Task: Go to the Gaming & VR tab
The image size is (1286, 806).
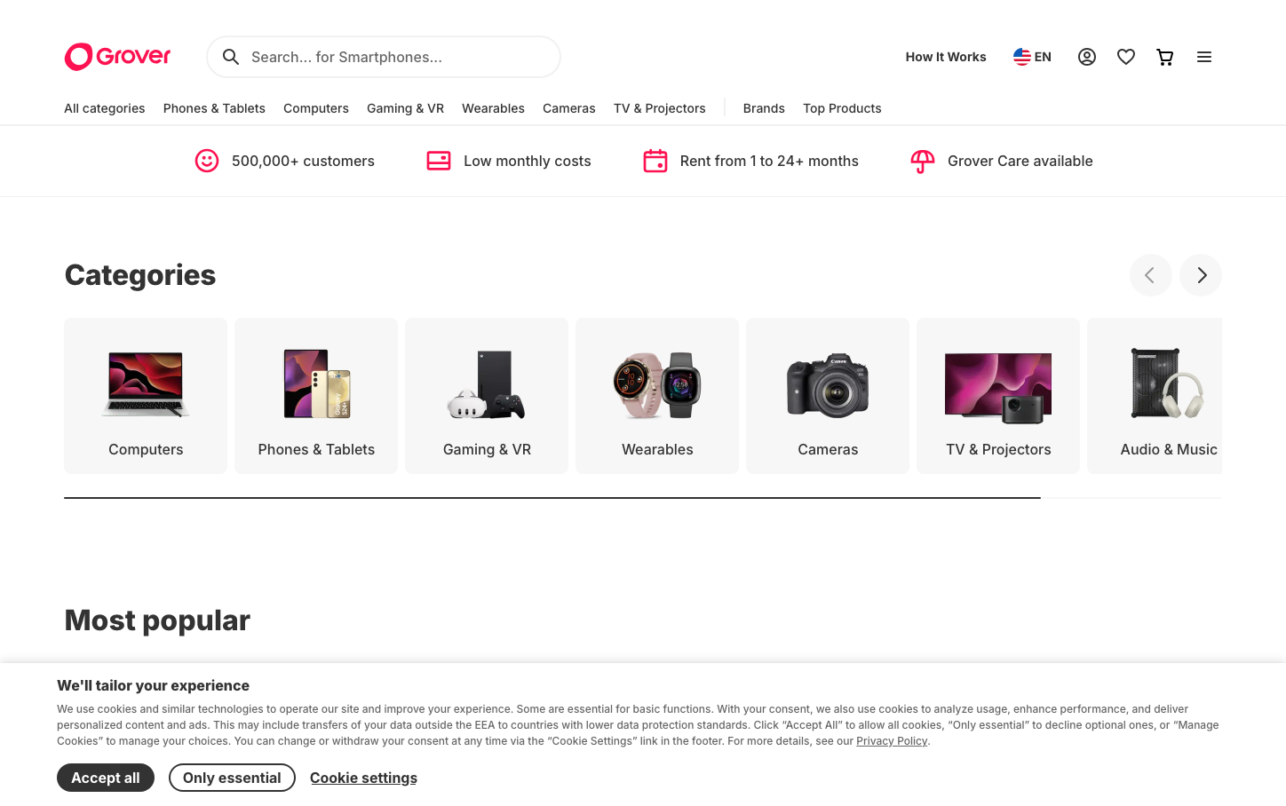Action: click(405, 108)
